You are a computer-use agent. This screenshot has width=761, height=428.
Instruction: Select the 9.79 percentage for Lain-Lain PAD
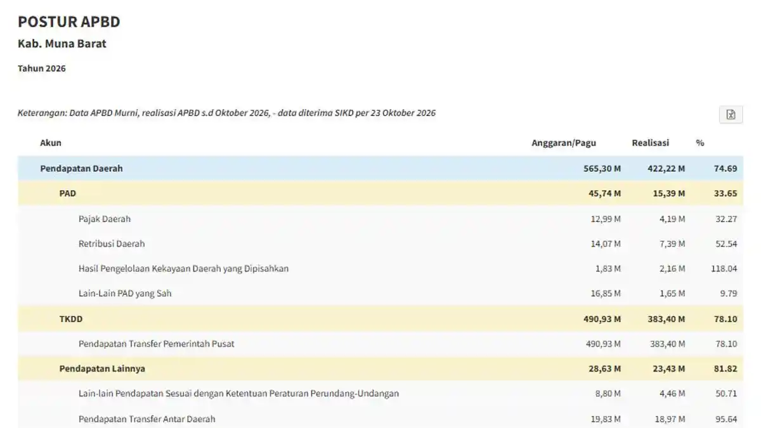(x=729, y=294)
